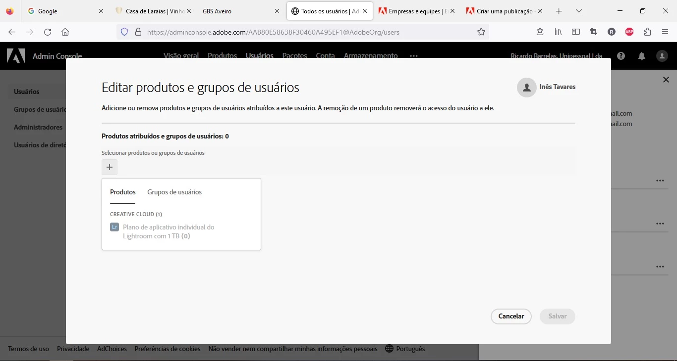This screenshot has height=361, width=677.
Task: Open the Firefox library icon
Action: 558,32
